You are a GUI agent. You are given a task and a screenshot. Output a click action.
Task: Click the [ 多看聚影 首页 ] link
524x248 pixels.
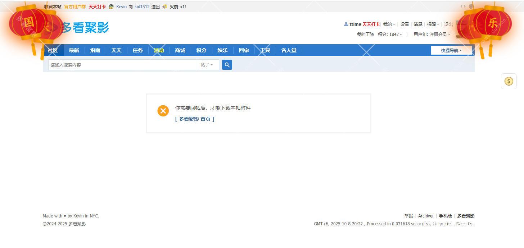tap(195, 119)
